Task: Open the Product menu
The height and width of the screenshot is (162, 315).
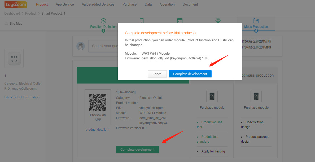Action: (42, 5)
